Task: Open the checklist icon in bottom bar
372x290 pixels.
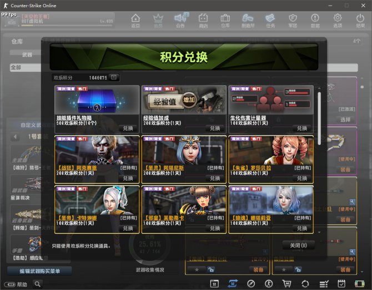Action: point(324,283)
